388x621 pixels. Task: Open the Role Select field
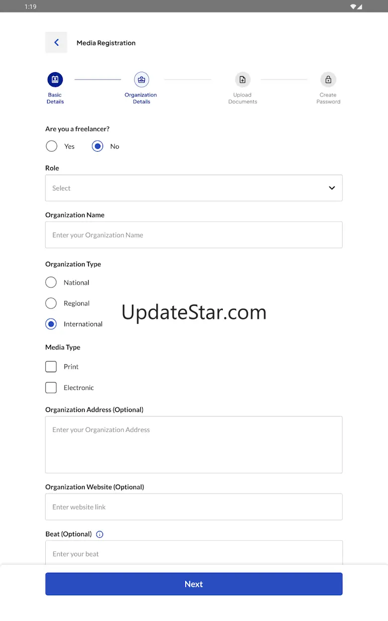click(x=194, y=188)
